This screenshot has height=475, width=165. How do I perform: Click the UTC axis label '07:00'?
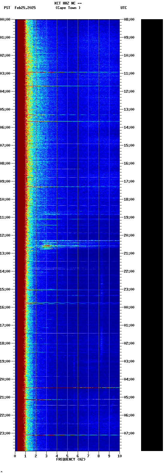[x=129, y=433]
